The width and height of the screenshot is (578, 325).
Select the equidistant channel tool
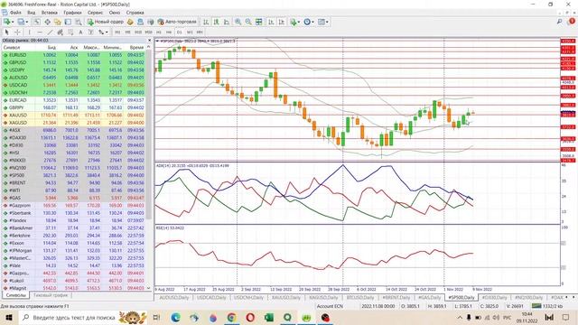coord(60,32)
